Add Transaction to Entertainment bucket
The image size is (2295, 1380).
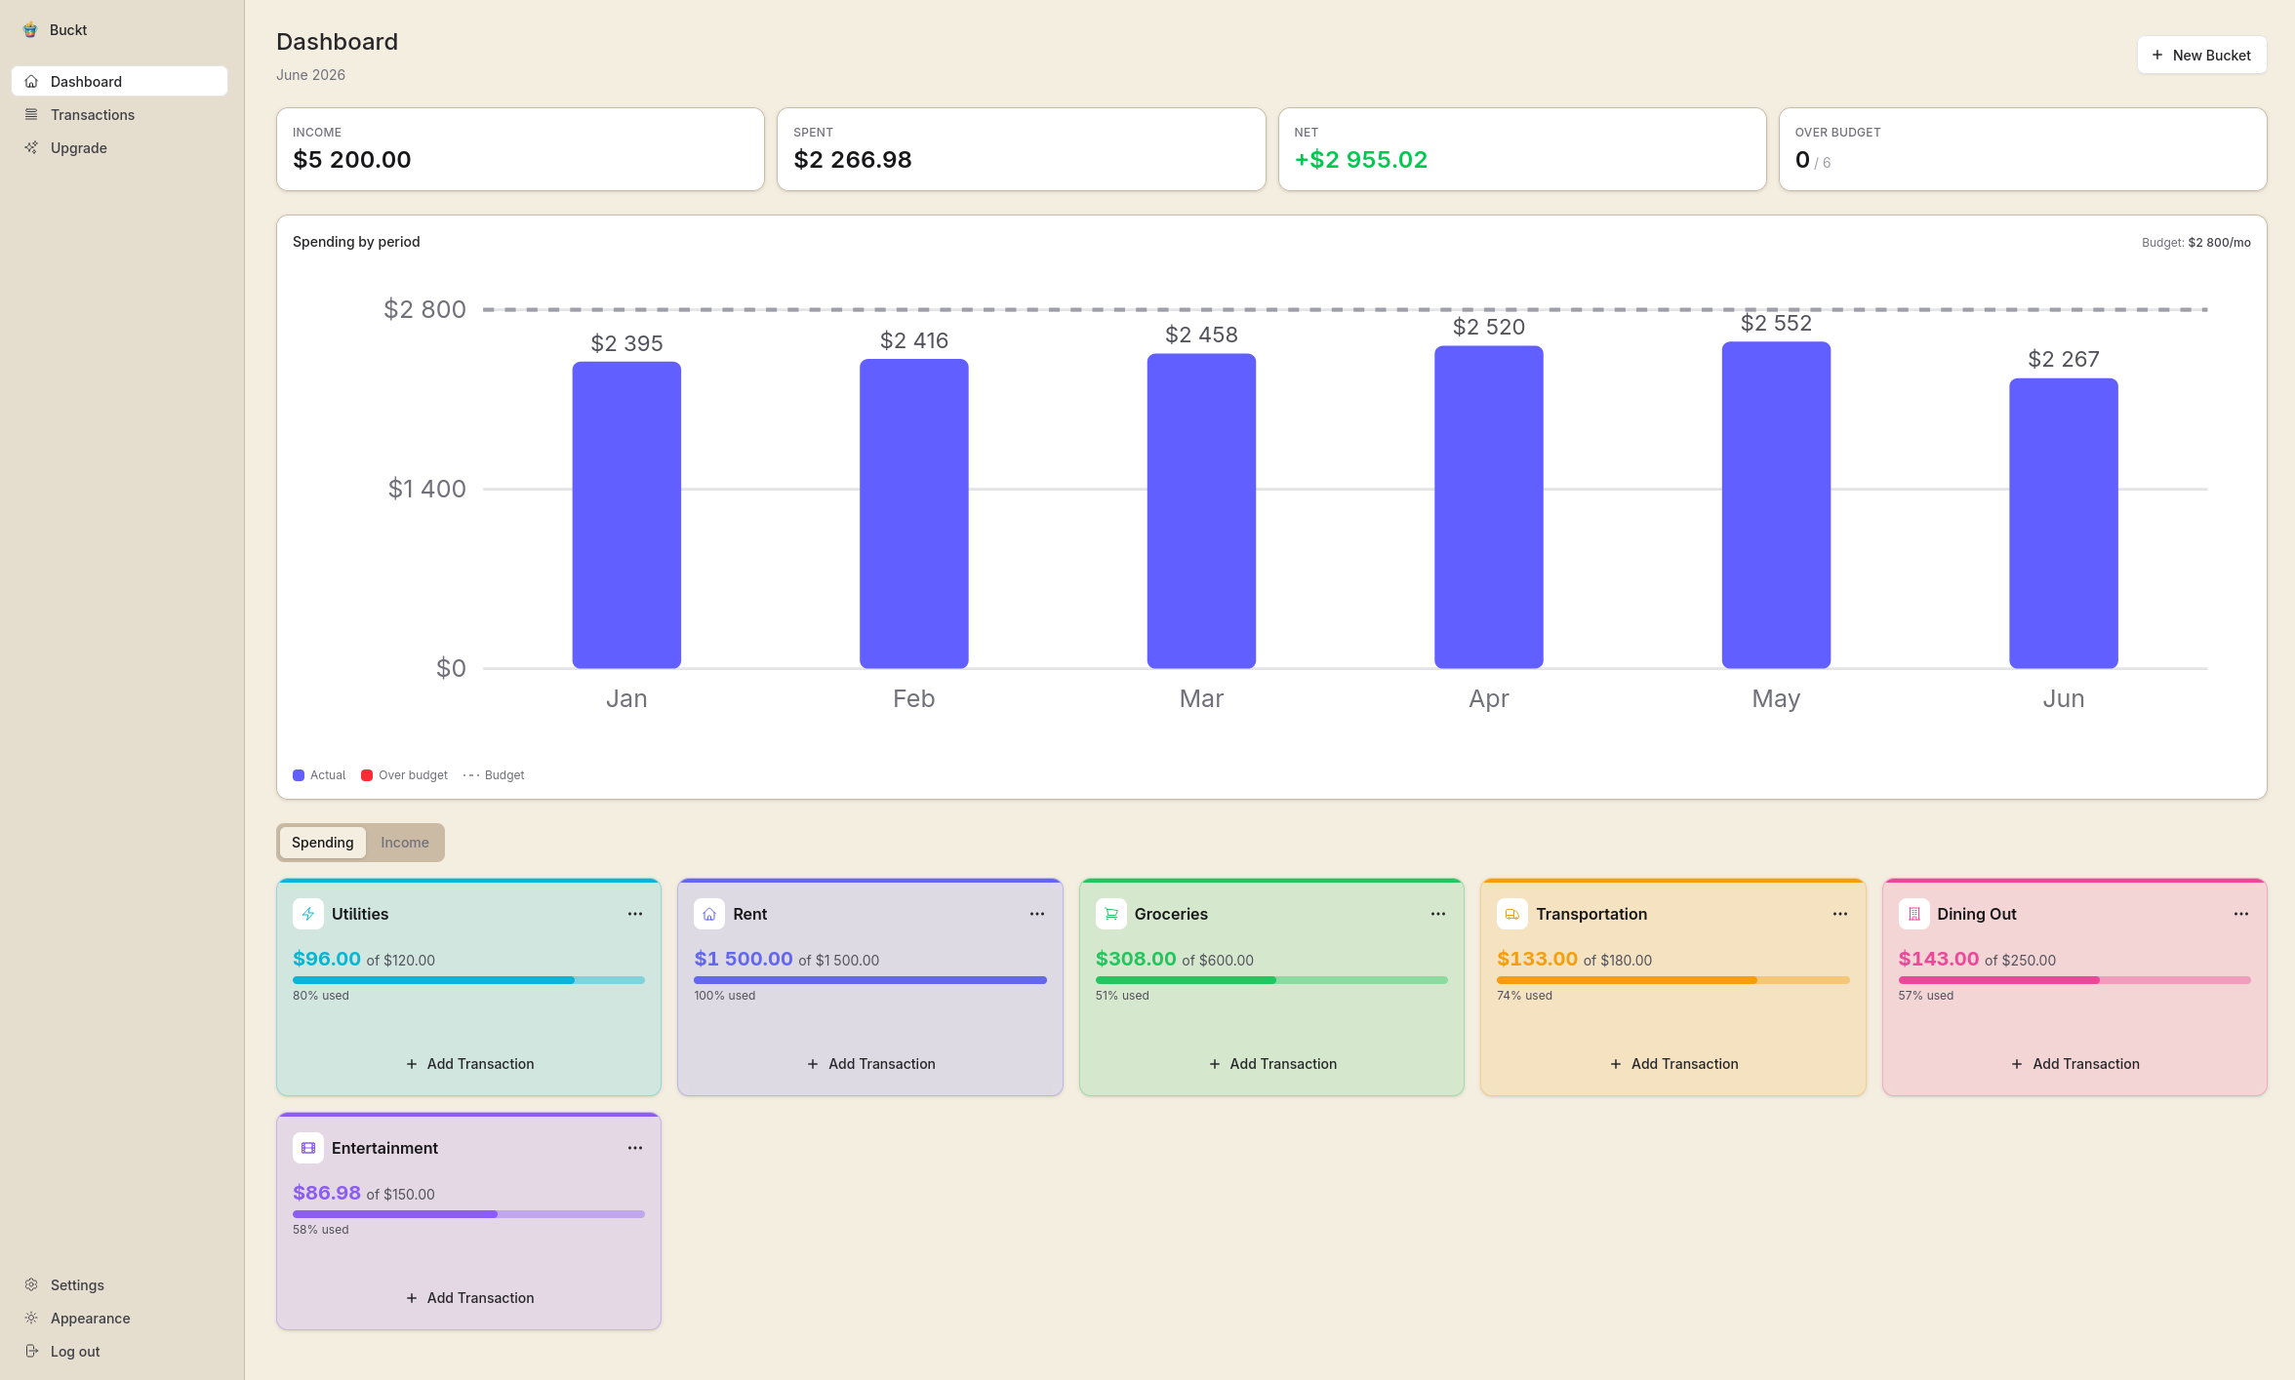(x=469, y=1298)
